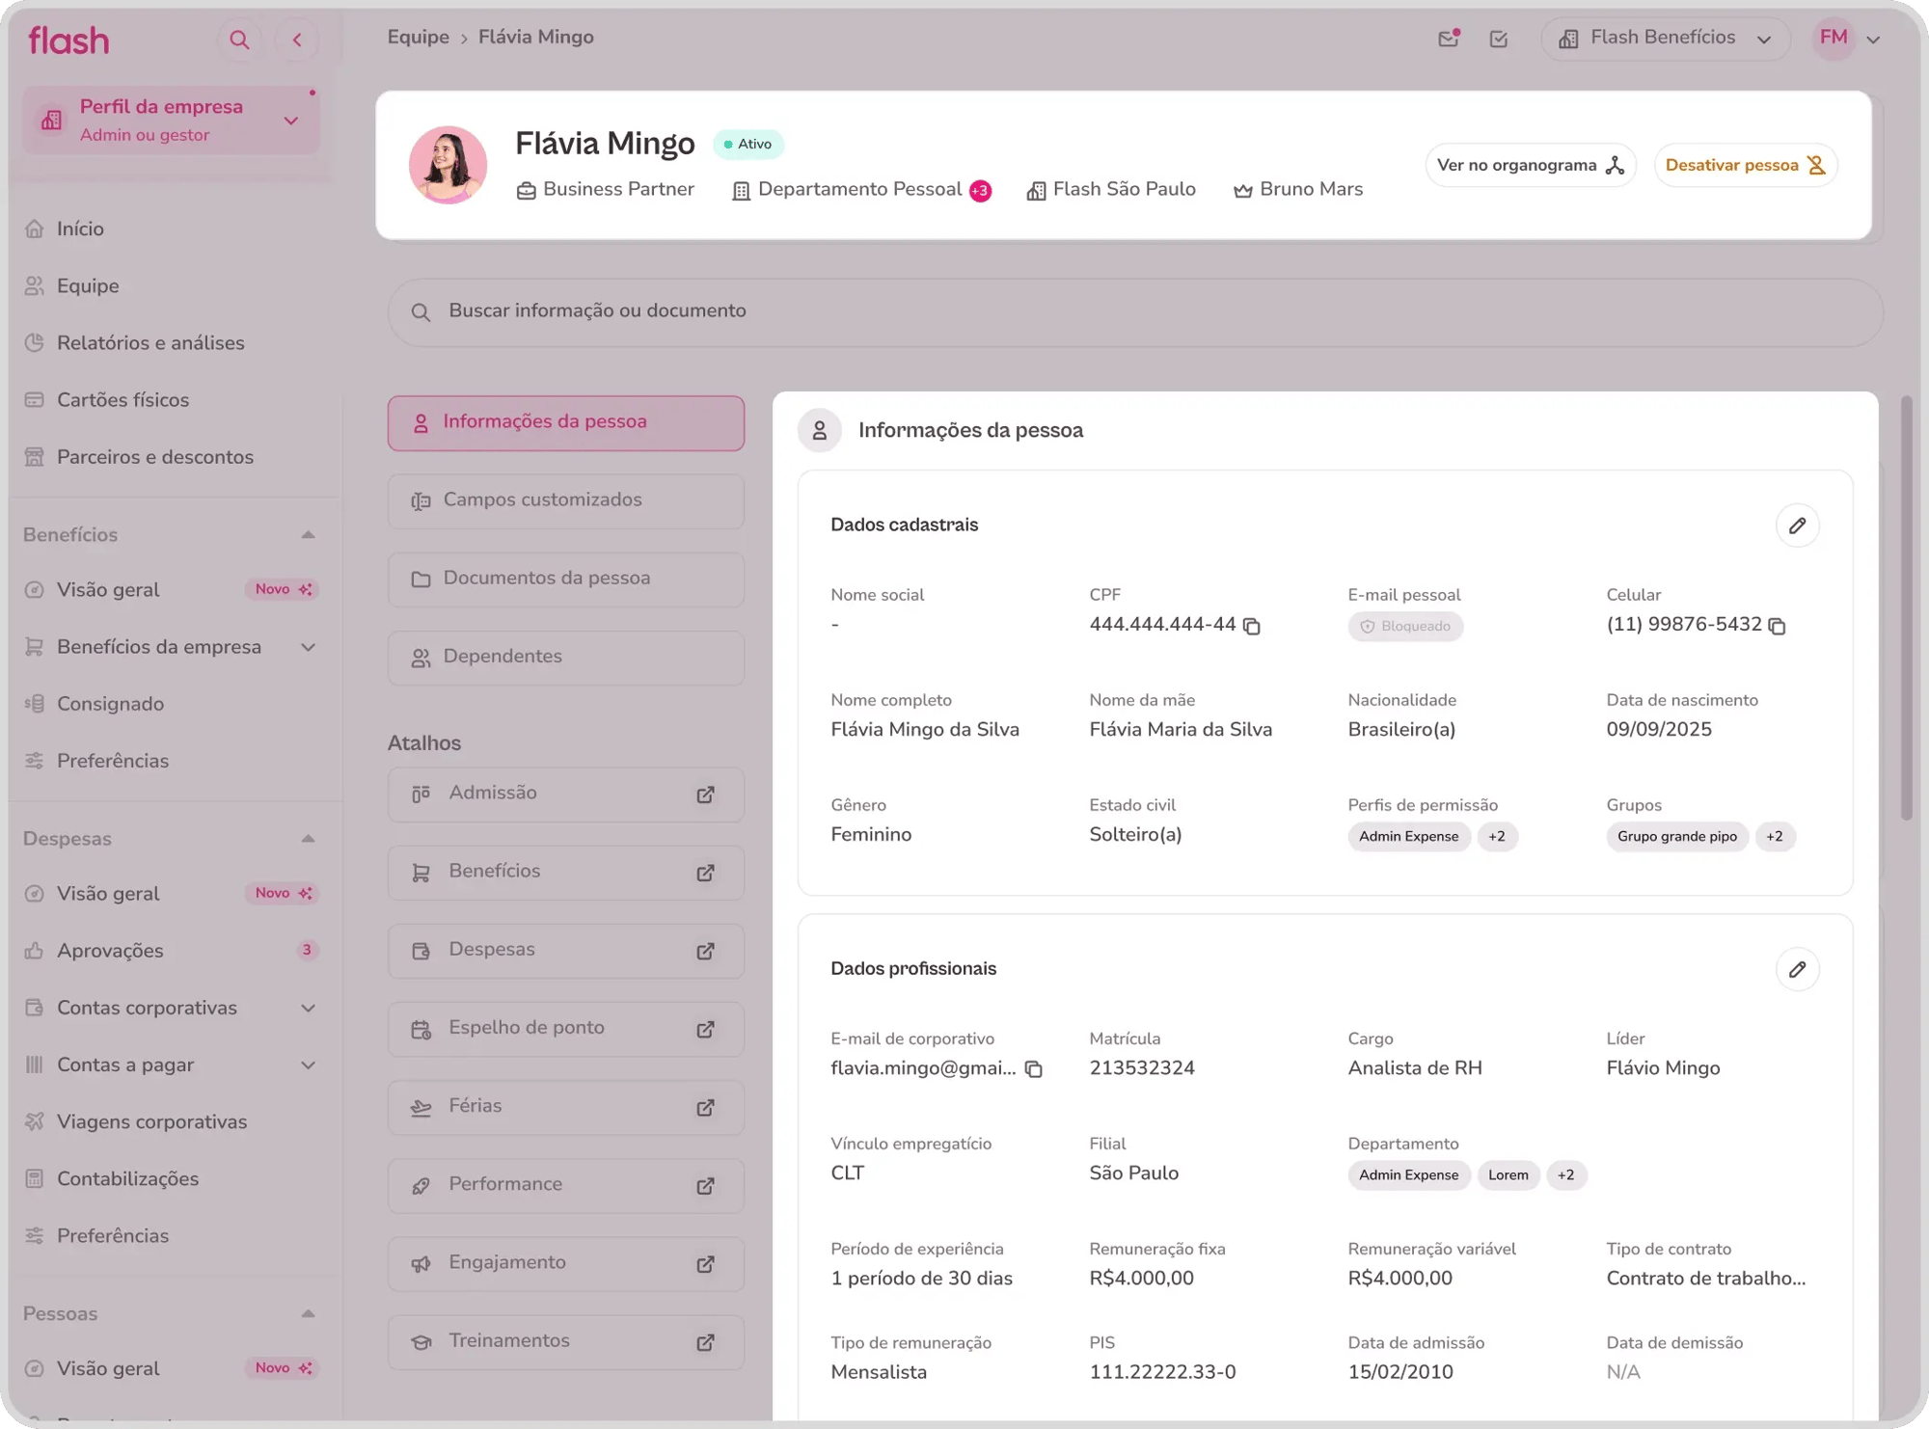Image resolution: width=1929 pixels, height=1429 pixels.
Task: Collapse the Despesas sidebar section
Action: tap(308, 839)
